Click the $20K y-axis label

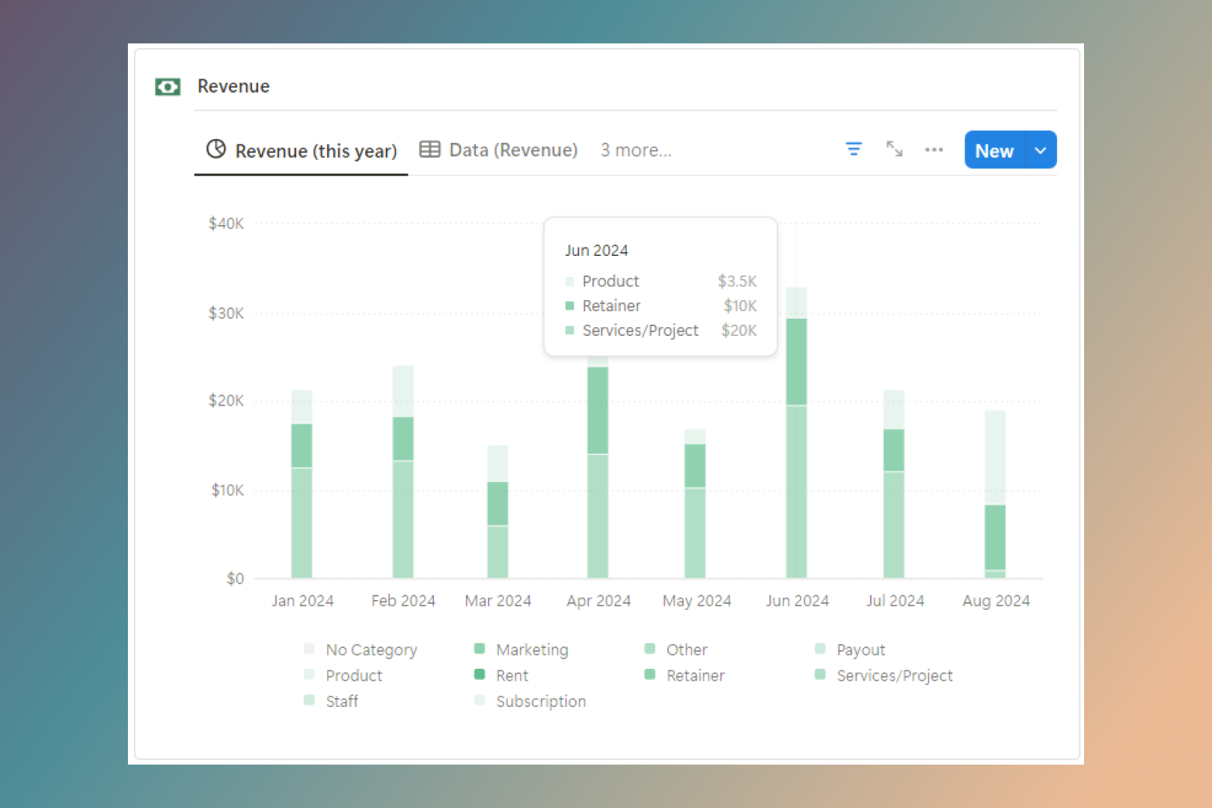226,400
